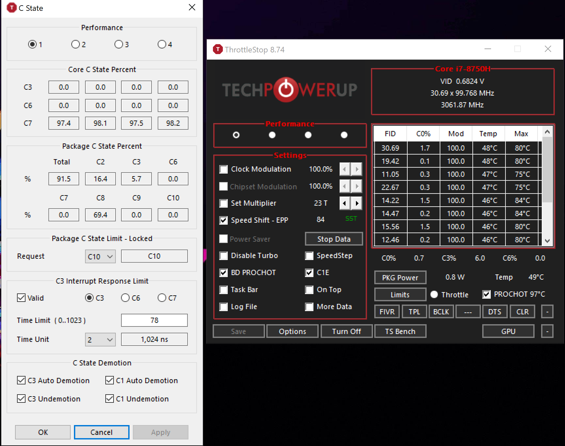
Task: Open the Options window
Action: pos(292,331)
